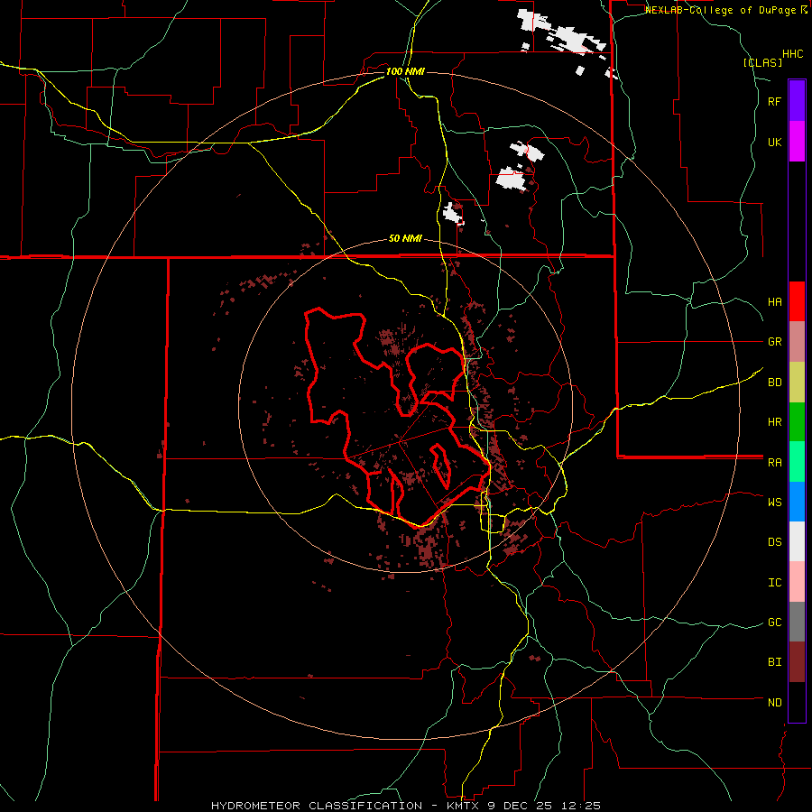Select the "GC" legend label
Image resolution: width=812 pixels, height=812 pixels.
tap(774, 623)
